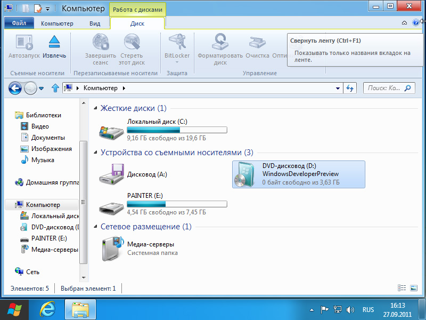Click Стереть этот диск icon
The height and width of the screenshot is (320, 426).
(x=132, y=42)
